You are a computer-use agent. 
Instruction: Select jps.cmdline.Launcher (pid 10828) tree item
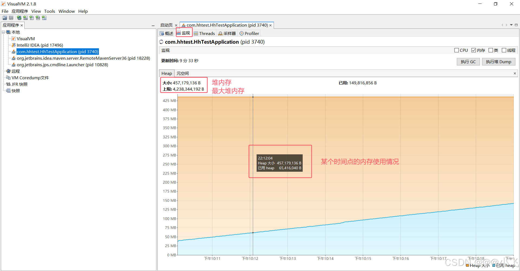pos(62,65)
